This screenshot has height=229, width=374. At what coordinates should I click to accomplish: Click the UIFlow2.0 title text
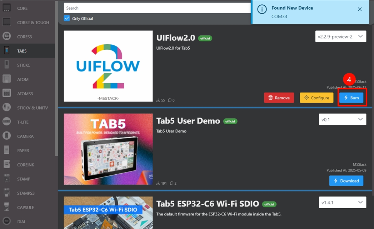[176, 38]
